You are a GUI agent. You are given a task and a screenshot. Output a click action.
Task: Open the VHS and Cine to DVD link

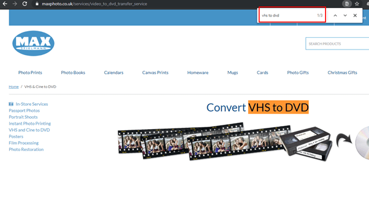[29, 130]
